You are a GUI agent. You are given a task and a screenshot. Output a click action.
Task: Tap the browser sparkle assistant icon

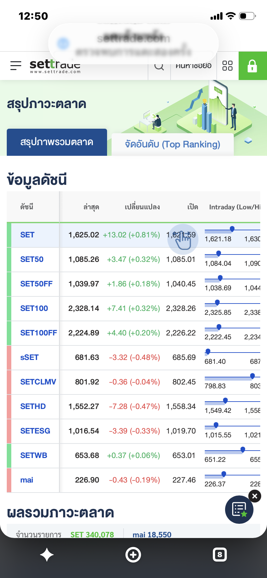click(x=47, y=555)
